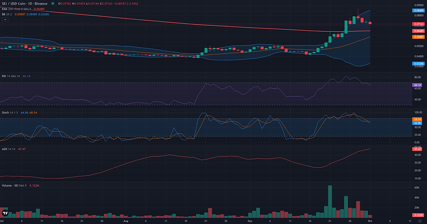The width and height of the screenshot is (427, 224).
Task: Open the chart settings gear icon
Action: [x=420, y=221]
